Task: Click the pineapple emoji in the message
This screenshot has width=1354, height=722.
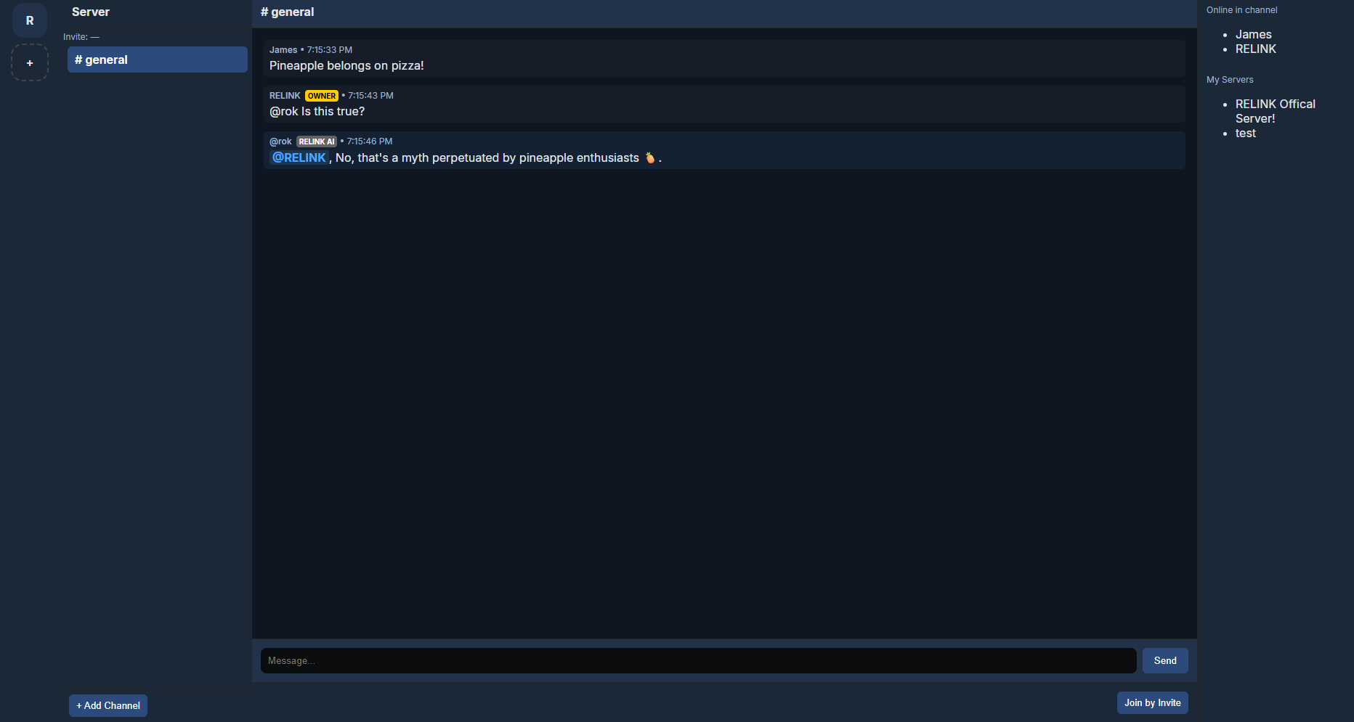Action: click(650, 157)
